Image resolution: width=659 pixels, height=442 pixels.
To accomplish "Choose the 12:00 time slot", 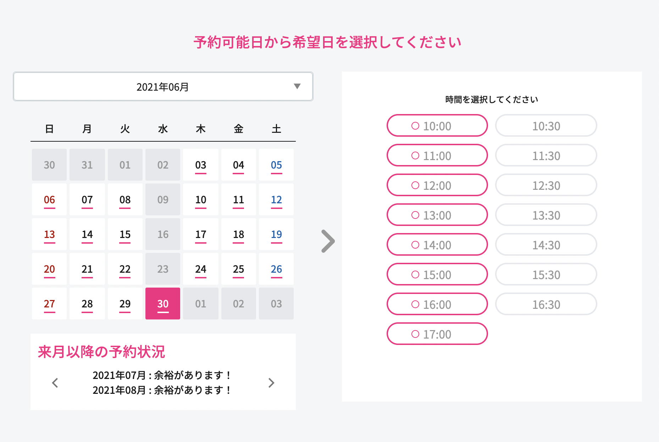I will [437, 185].
